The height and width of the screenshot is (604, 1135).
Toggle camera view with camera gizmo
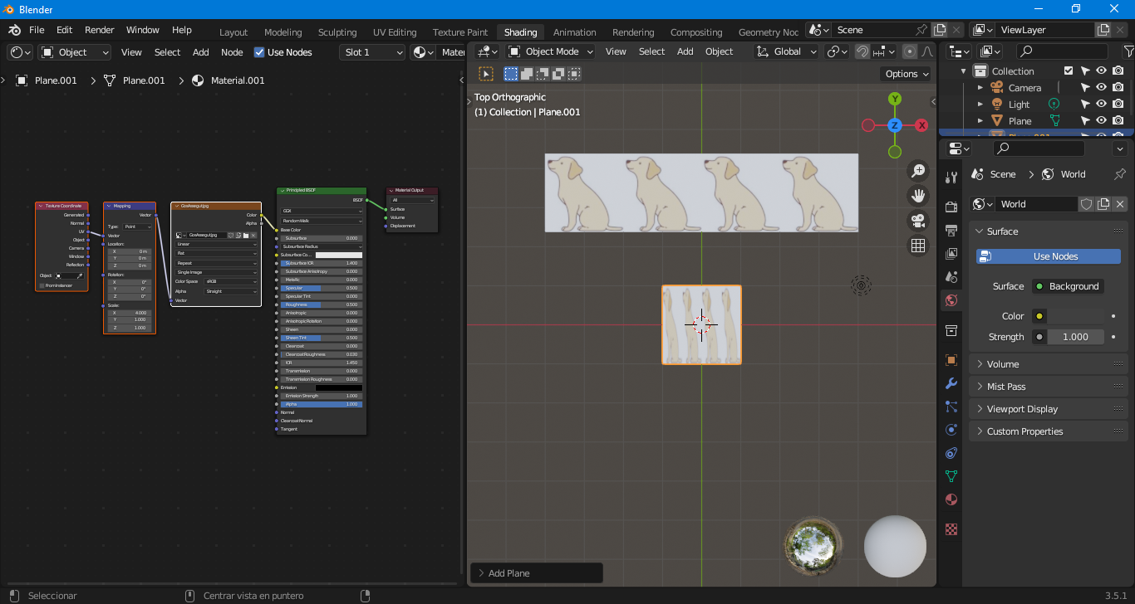point(918,221)
